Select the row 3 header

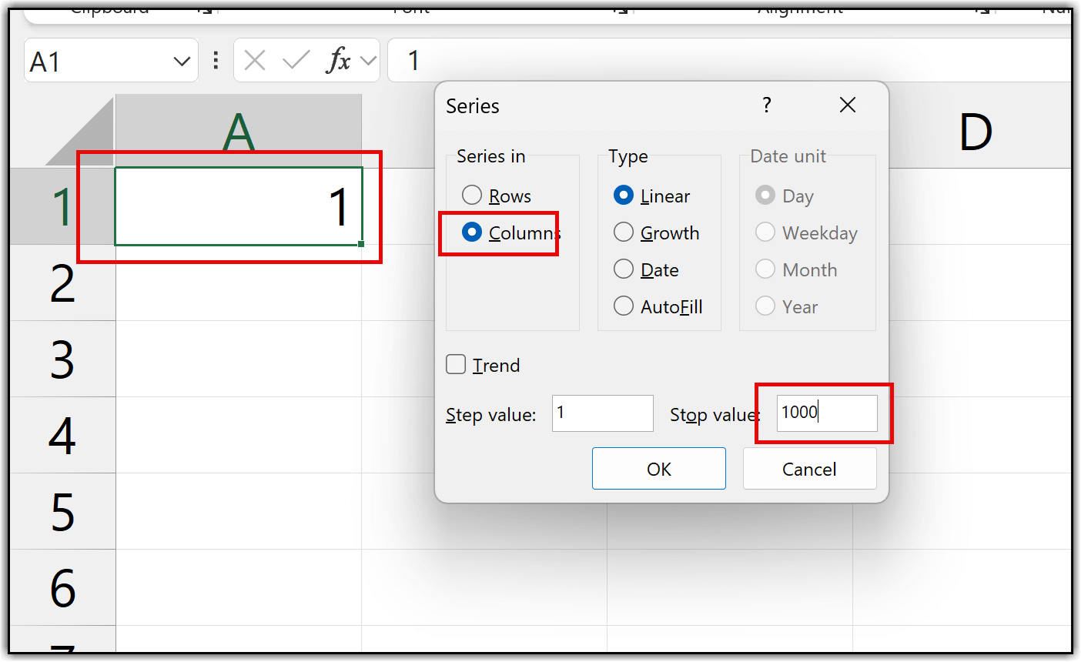[62, 359]
